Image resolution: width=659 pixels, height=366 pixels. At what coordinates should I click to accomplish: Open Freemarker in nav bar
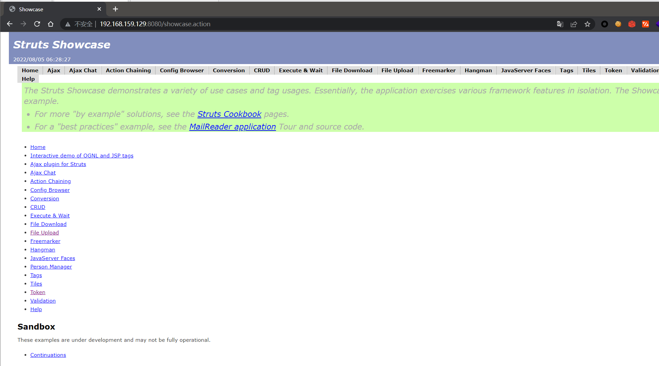coord(439,70)
